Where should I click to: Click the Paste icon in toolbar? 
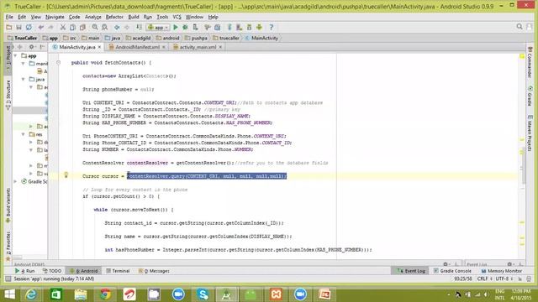tap(82, 27)
